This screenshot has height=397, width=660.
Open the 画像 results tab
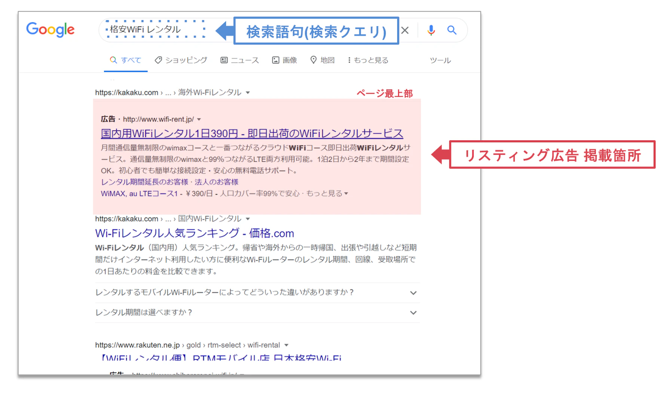285,60
